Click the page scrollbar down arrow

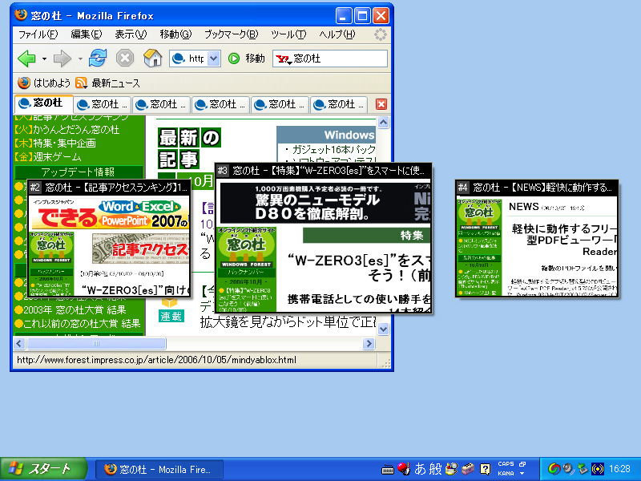(x=384, y=329)
